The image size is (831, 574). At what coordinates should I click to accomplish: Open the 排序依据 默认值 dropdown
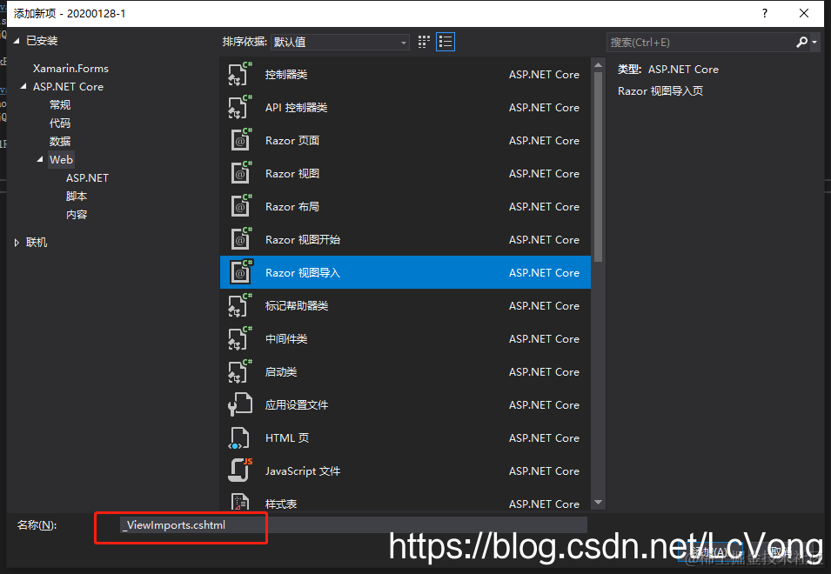[339, 42]
